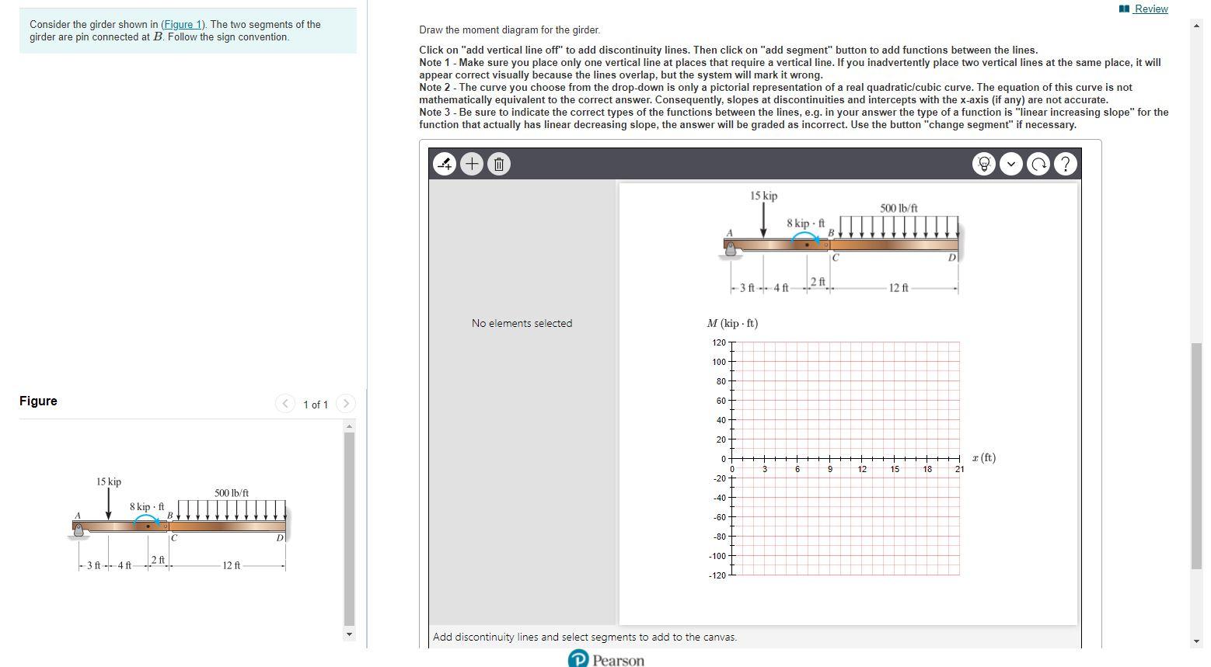Image resolution: width=1211 pixels, height=667 pixels.
Task: Click the x-axis value 12 label
Action: click(x=862, y=469)
